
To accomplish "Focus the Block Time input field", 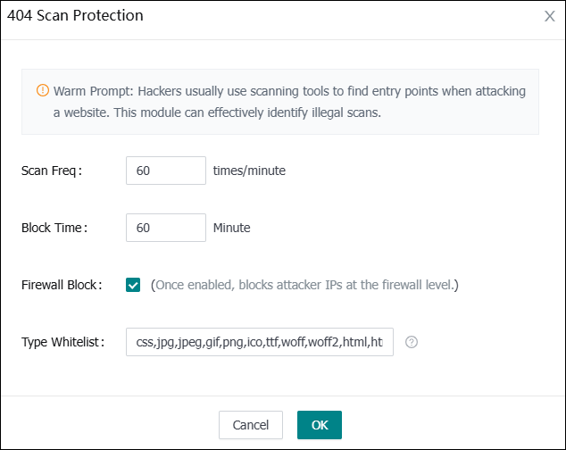I will [166, 228].
